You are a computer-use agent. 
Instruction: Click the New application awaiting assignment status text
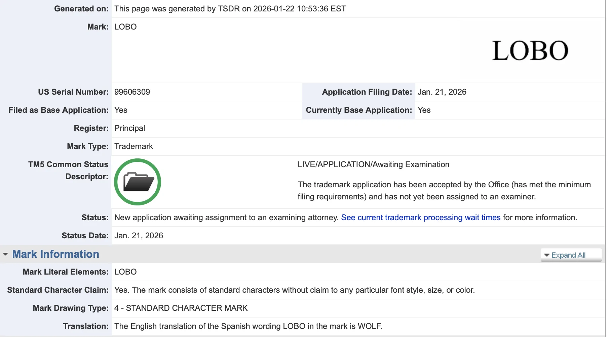coord(226,218)
